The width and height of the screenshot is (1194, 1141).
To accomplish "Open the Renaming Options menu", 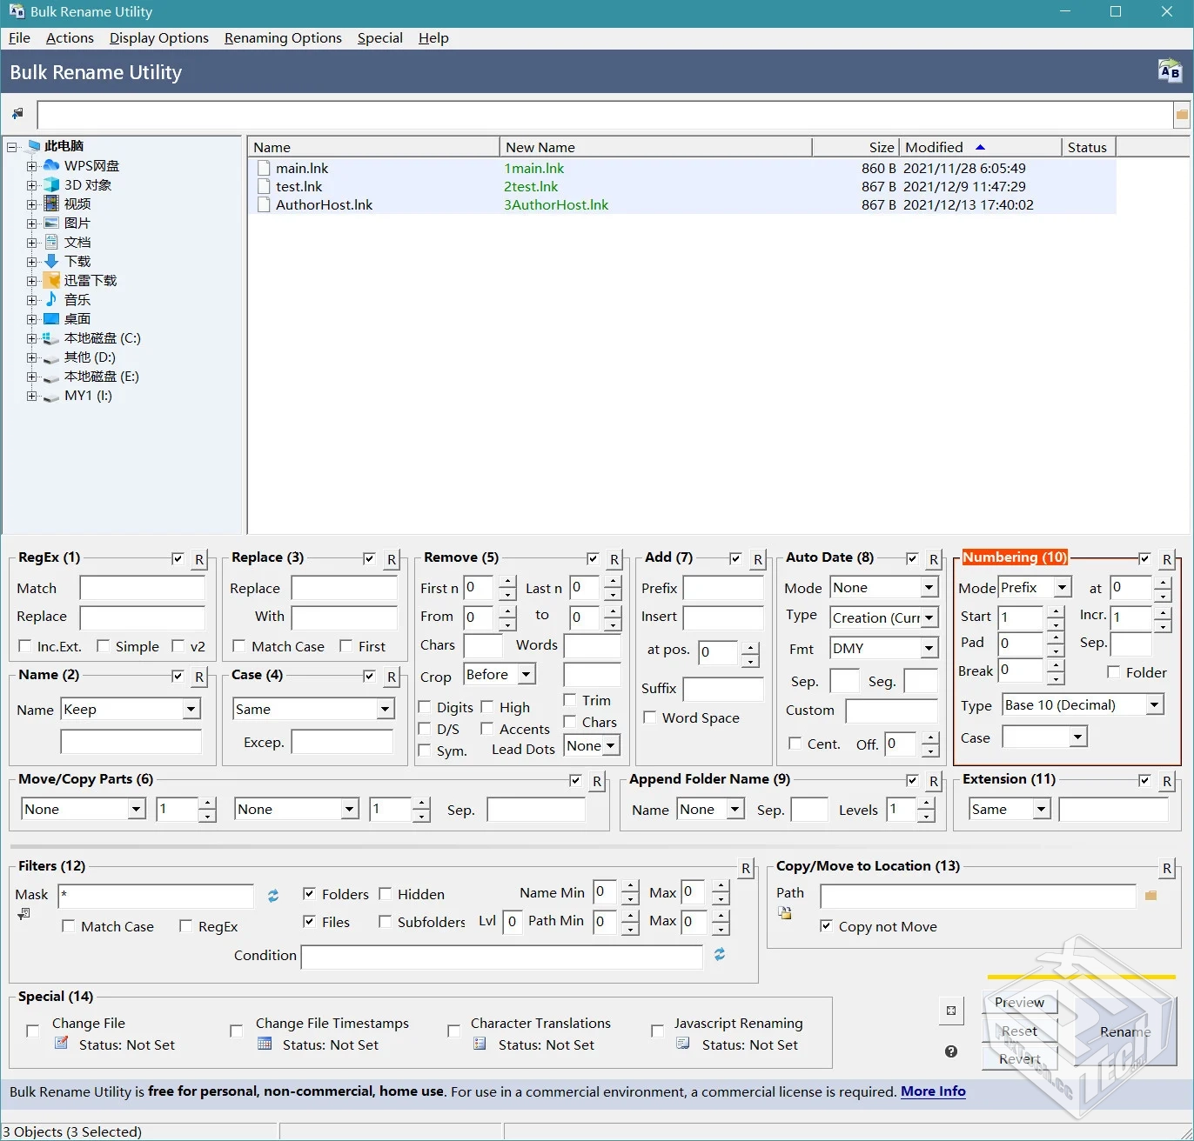I will coord(283,38).
